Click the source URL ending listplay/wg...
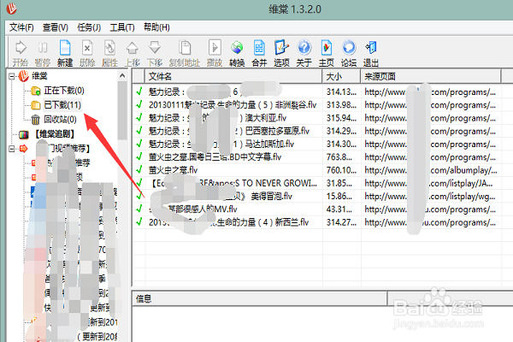The width and height of the screenshot is (513, 342). 430,197
